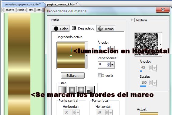Select the <table> tag in the breadcrumb

tap(22, 10)
